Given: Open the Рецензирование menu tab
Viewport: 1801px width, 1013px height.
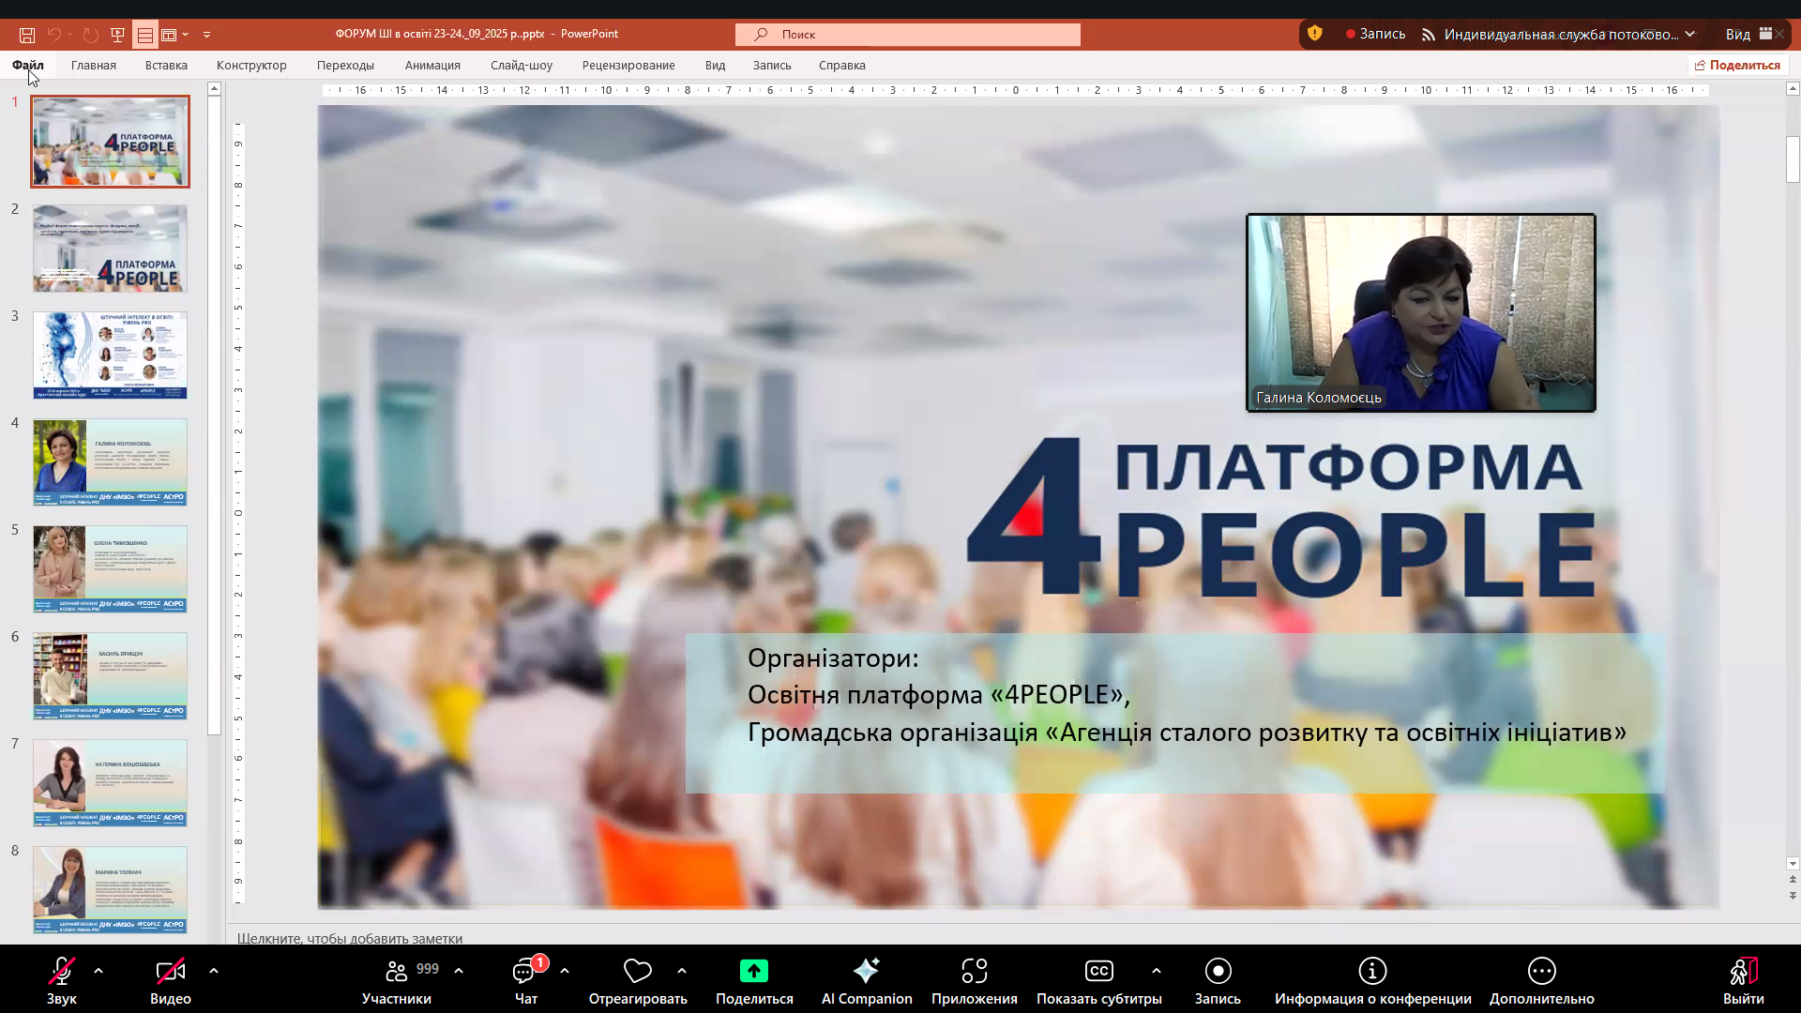Looking at the screenshot, I should (629, 65).
